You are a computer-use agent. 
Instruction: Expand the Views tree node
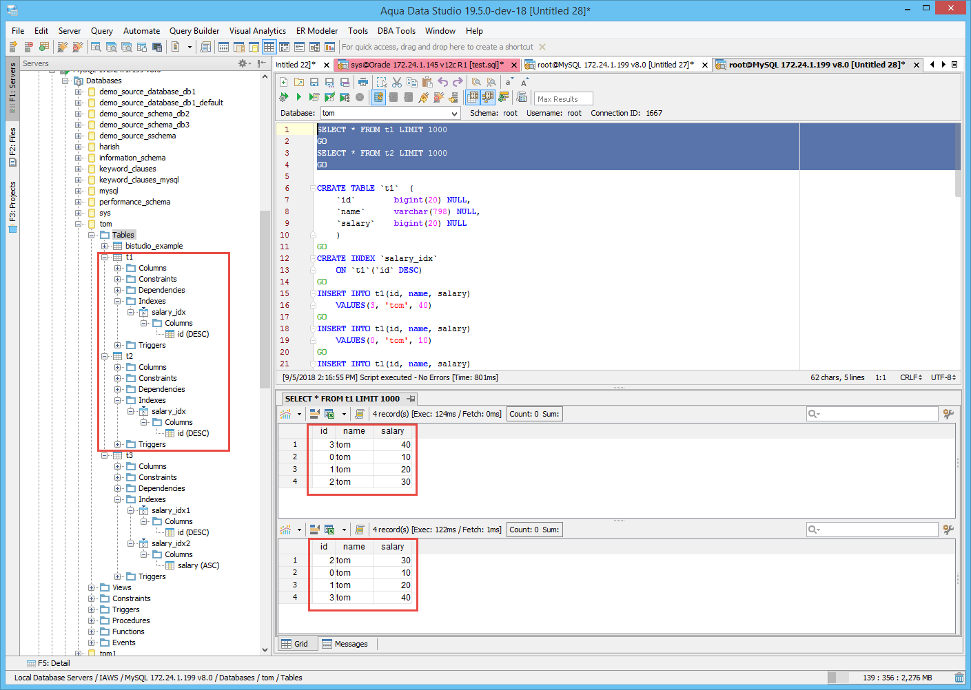92,587
